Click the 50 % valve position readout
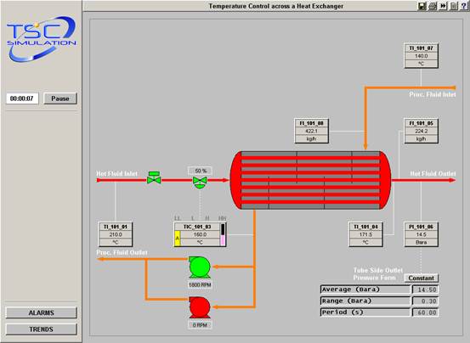The height and width of the screenshot is (343, 470). click(201, 171)
